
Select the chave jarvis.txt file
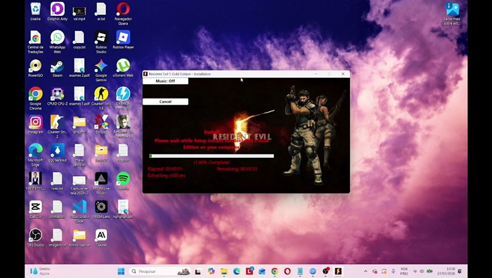(x=79, y=155)
